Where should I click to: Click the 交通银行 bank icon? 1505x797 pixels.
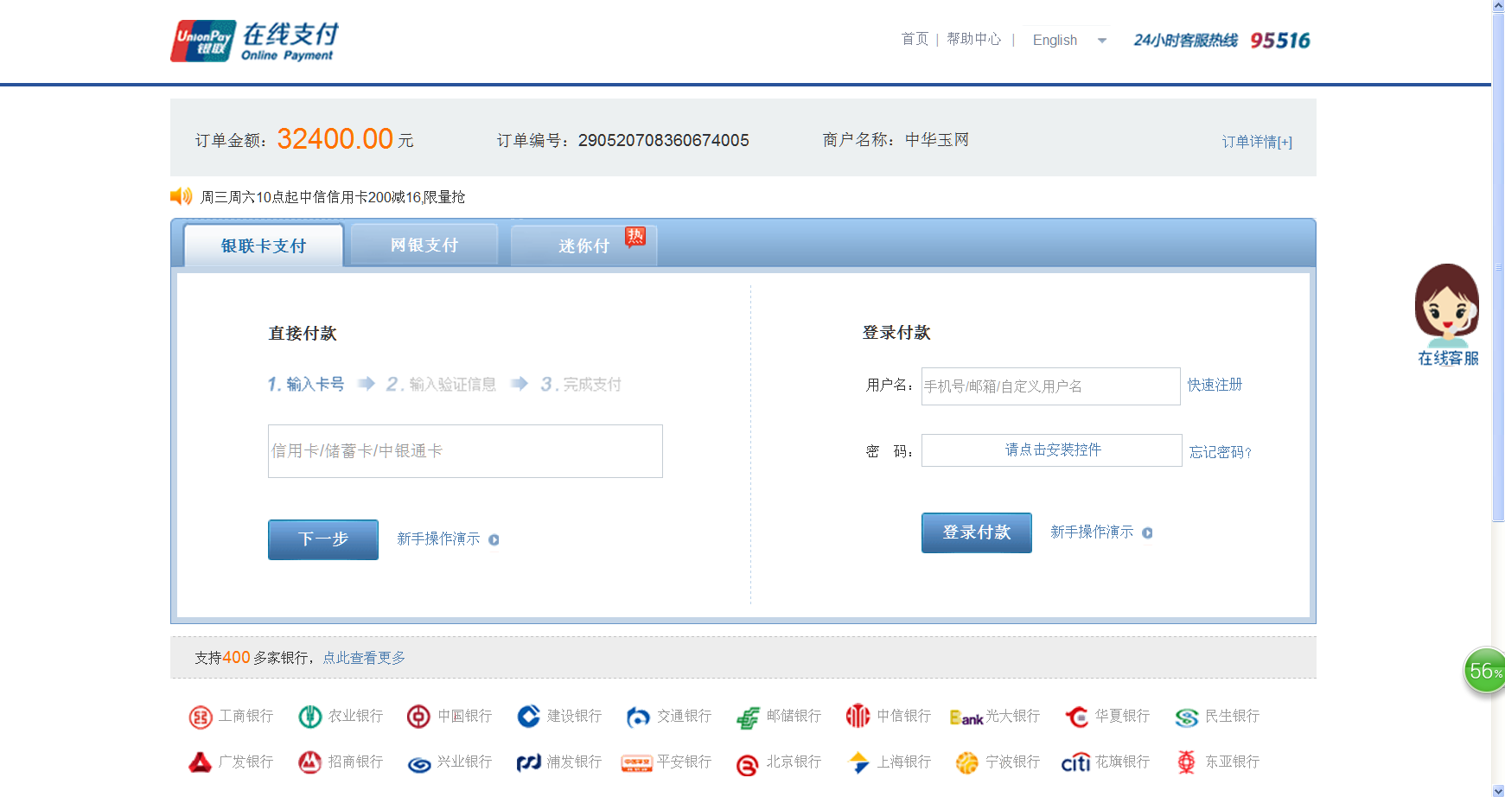(x=638, y=717)
